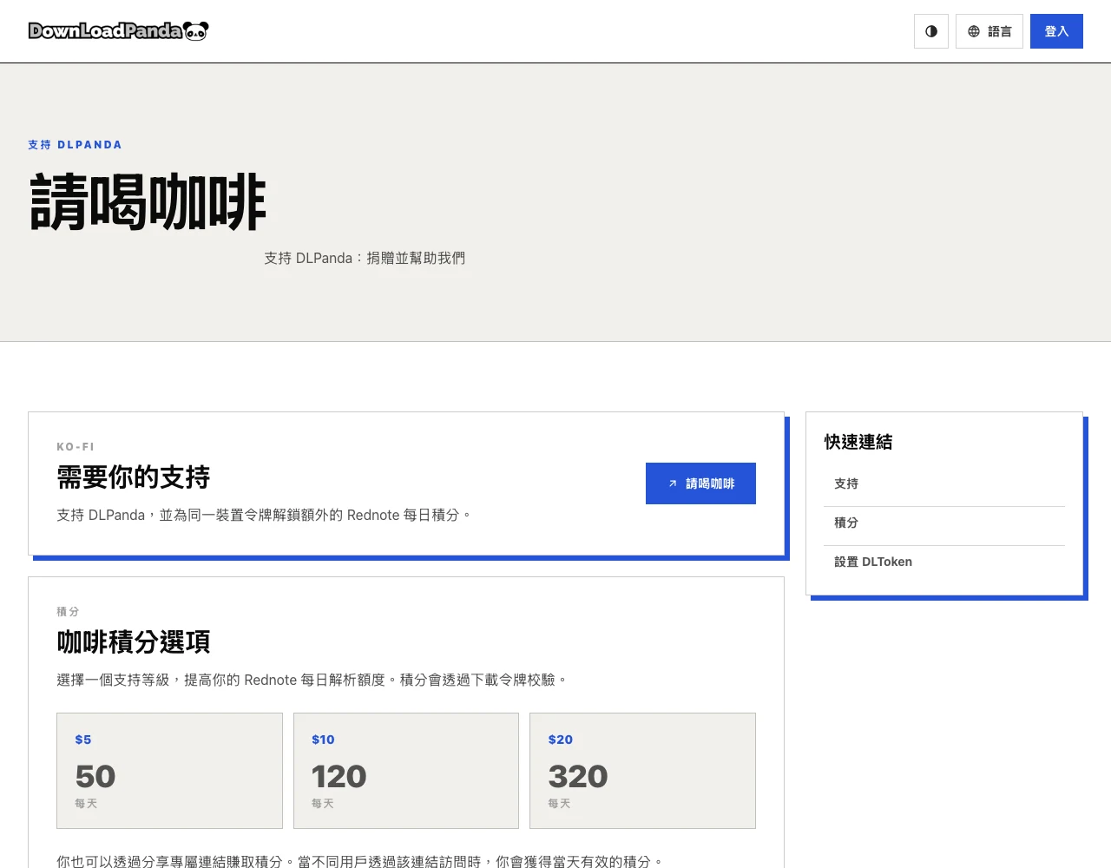
Task: Click the blue 登入 login button
Action: [x=1056, y=31]
